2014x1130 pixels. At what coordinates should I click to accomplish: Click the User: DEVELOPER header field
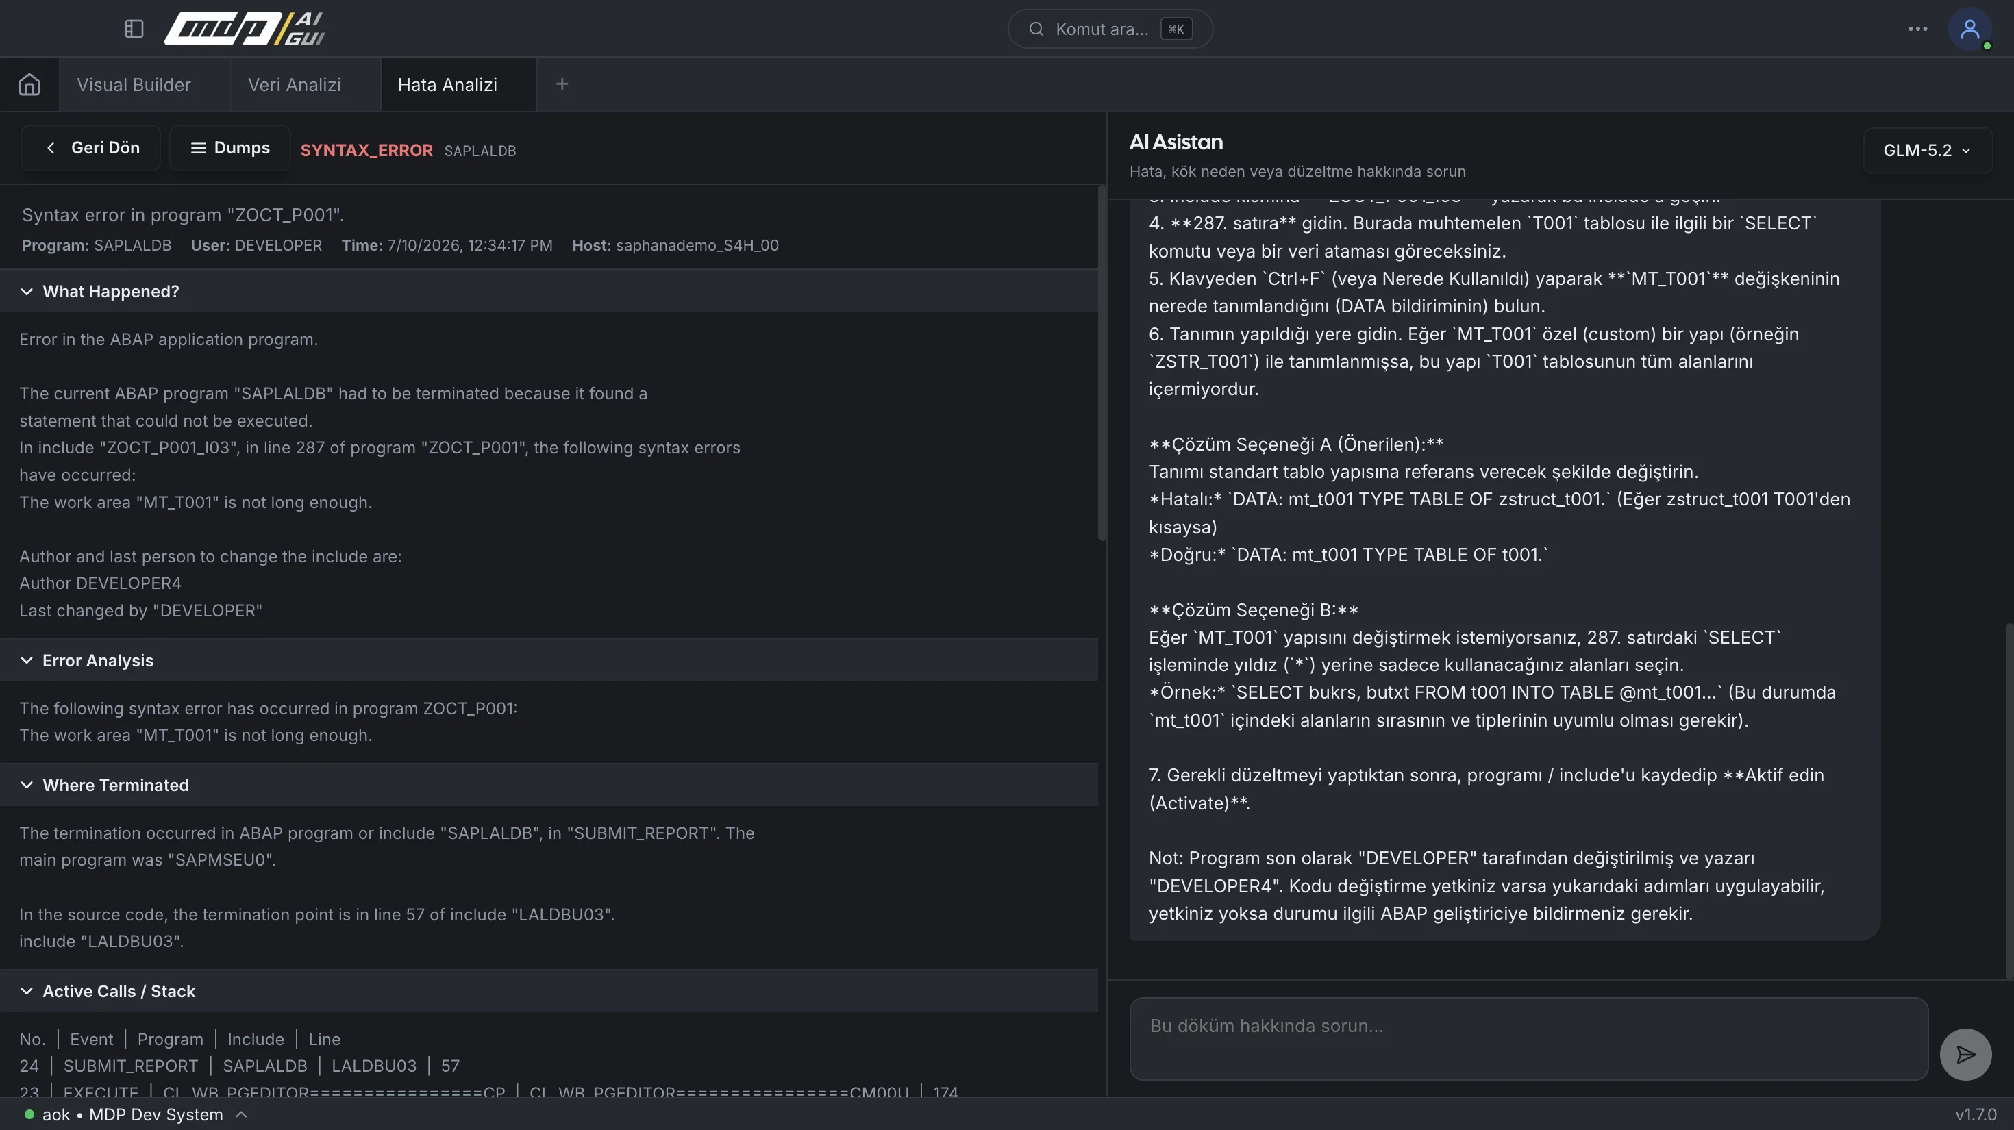(x=256, y=245)
